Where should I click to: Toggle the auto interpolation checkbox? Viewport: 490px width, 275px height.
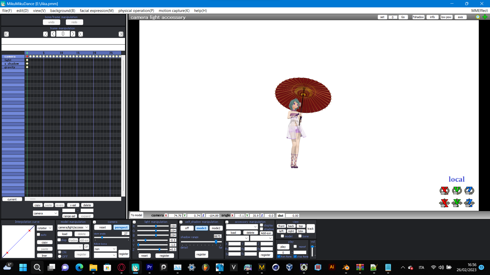click(39, 235)
